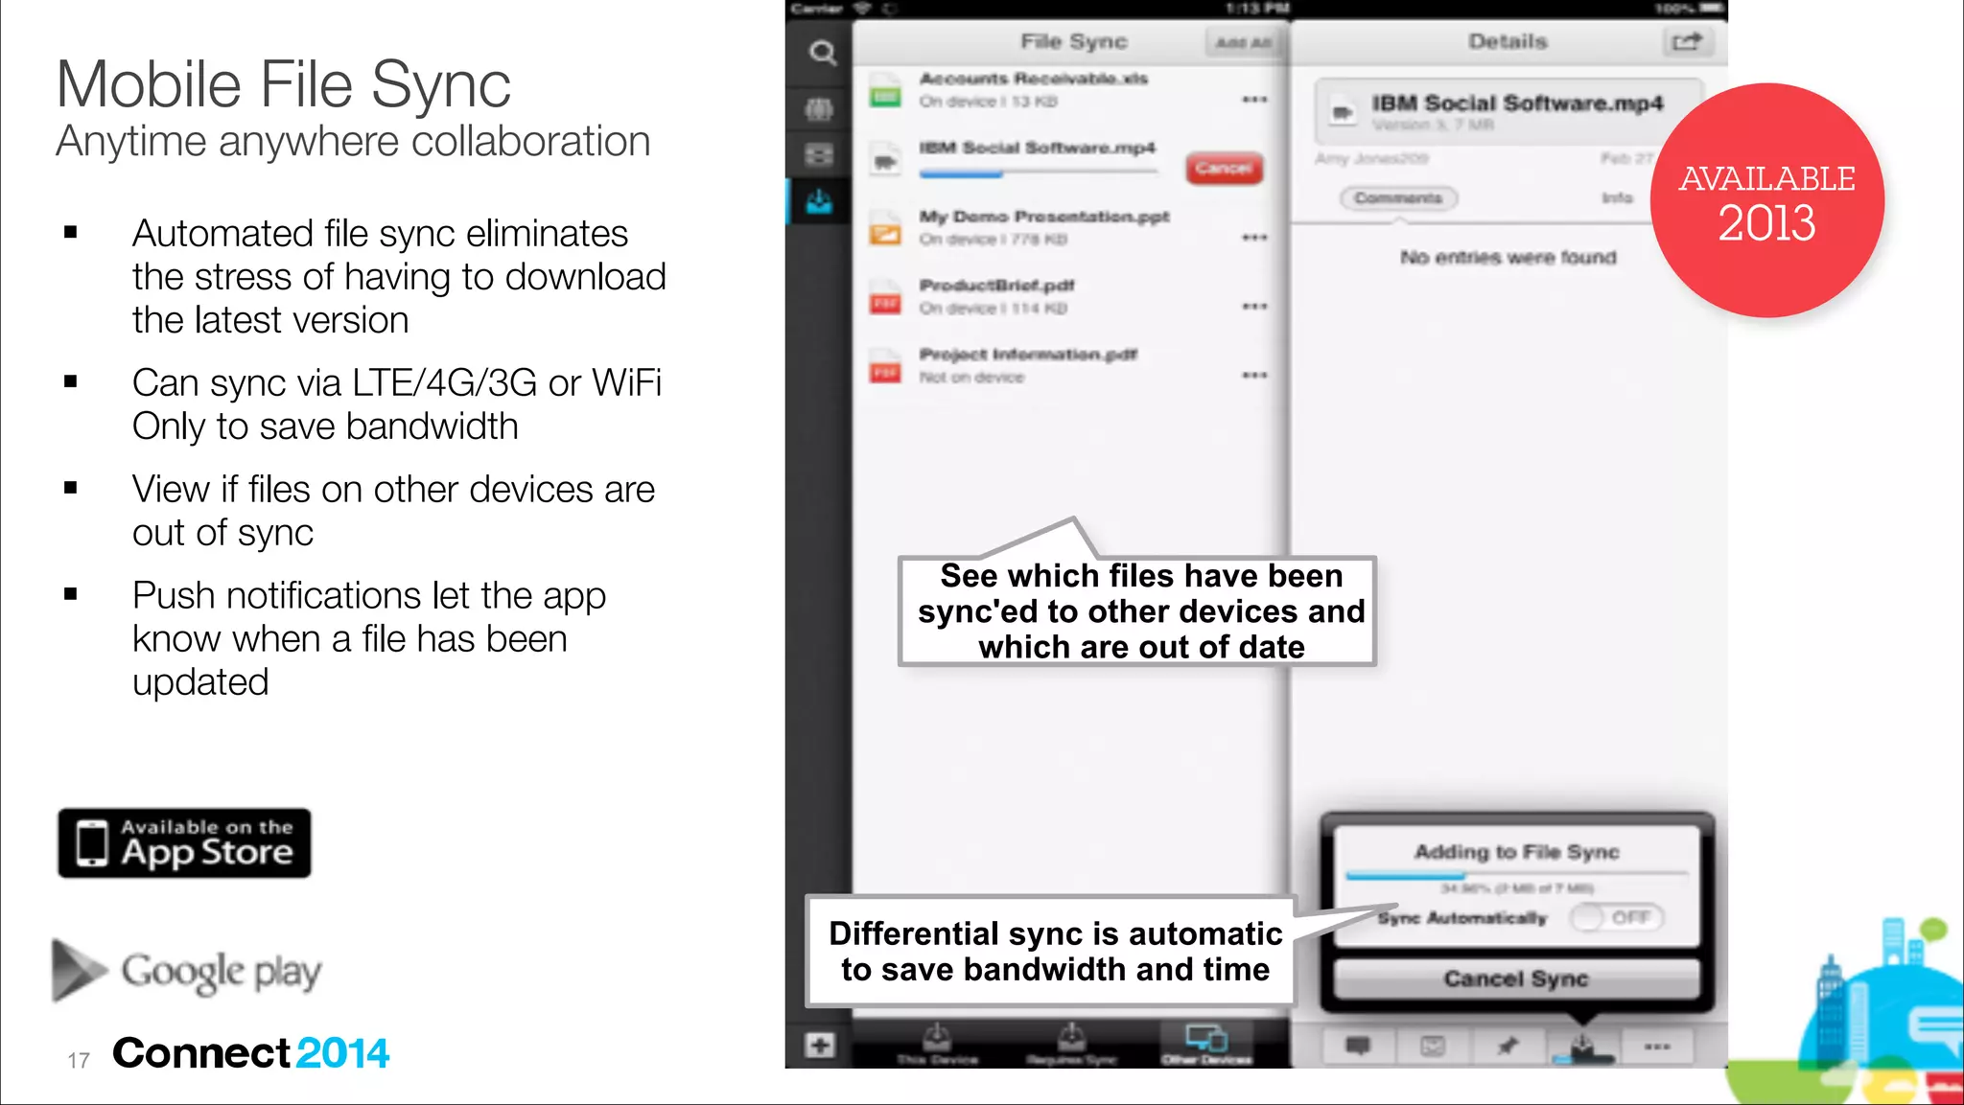Select the Accounts Receivable.xls file name
This screenshot has height=1105, width=1964.
(1034, 79)
